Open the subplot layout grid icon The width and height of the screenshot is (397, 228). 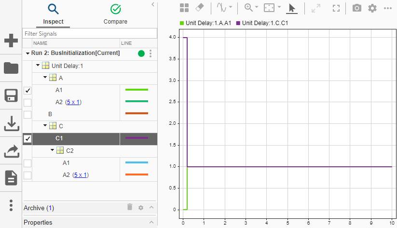(184, 8)
